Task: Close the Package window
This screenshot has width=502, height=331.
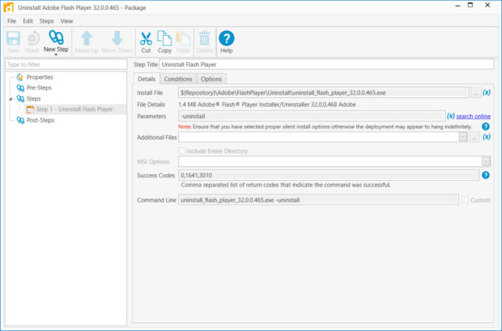Action: (487, 5)
